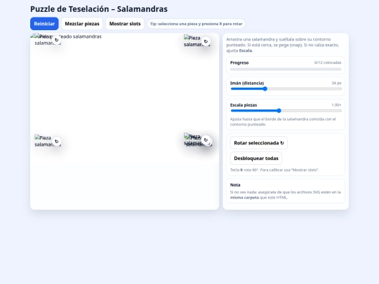Click the rotation tip text pill
Viewport: 379px width, 284px height.
[196, 24]
